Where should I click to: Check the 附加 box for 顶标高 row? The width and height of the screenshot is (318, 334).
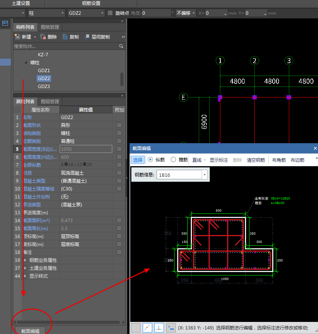click(x=119, y=236)
